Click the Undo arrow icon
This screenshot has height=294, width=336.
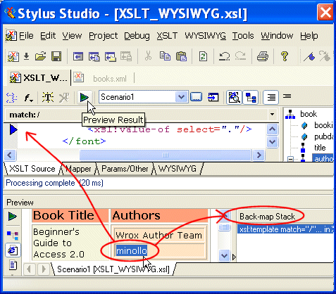[224, 56]
